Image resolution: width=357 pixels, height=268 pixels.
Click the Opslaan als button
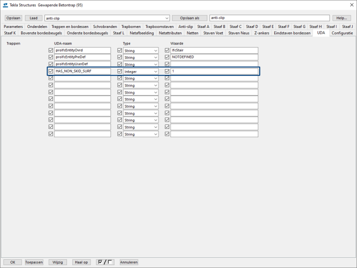tap(189, 18)
